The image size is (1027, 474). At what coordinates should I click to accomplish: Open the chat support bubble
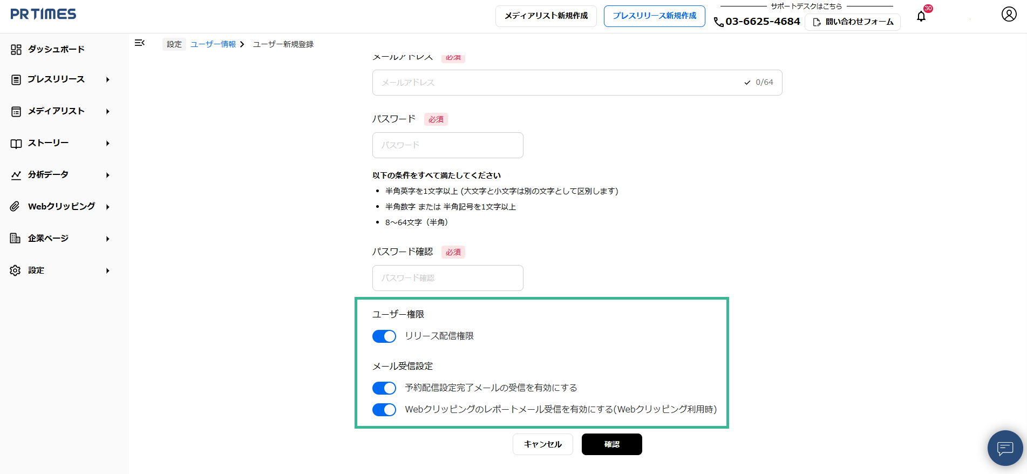click(x=1005, y=448)
